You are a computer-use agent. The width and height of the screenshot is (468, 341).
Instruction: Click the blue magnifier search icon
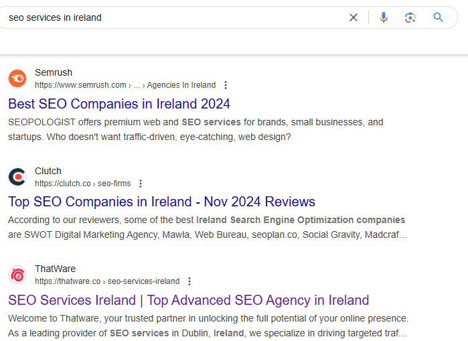coord(438,17)
